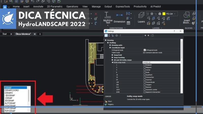The image size is (203, 114).
Task: Expand the Snap tracking node
Action: coord(112,58)
